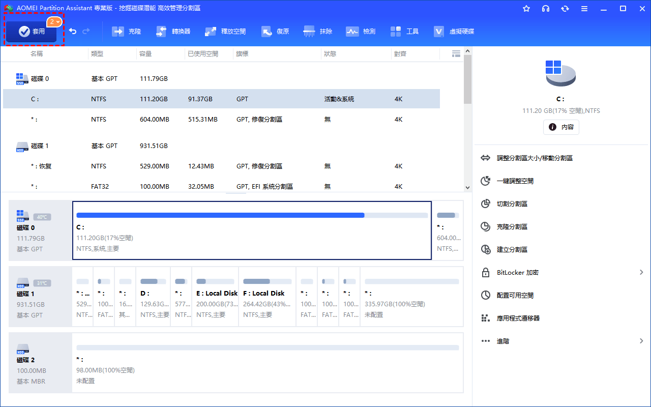Click the C: partition usage bar
Image resolution: width=651 pixels, height=407 pixels.
(252, 215)
